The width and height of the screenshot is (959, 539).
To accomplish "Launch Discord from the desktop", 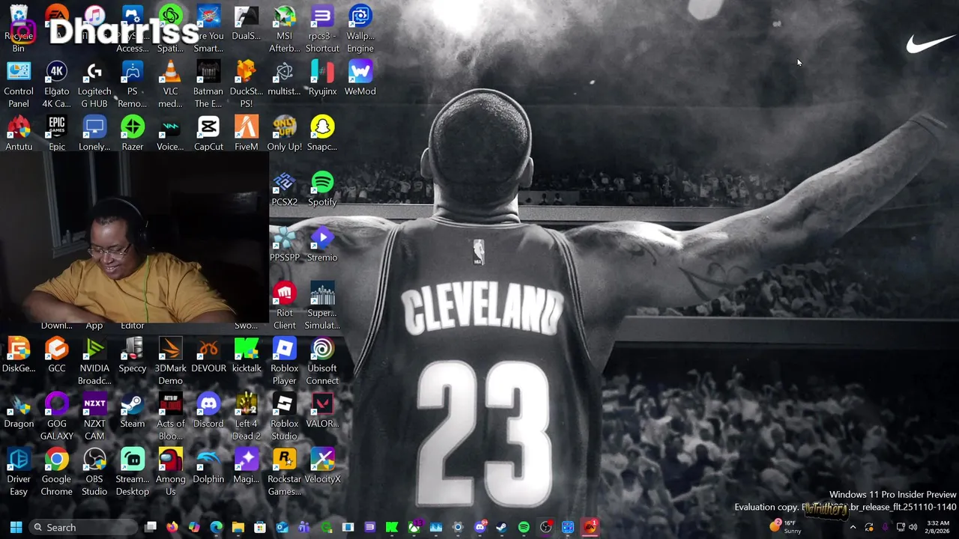I will point(208,410).
